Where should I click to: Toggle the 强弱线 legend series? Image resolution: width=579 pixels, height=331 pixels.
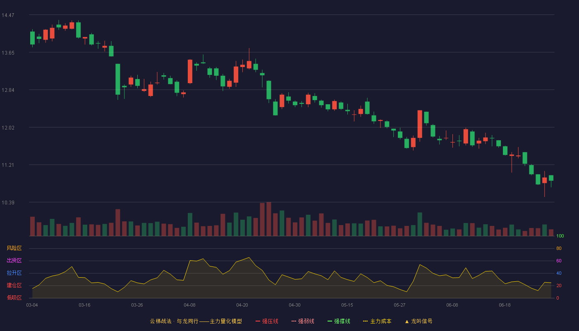click(303, 321)
